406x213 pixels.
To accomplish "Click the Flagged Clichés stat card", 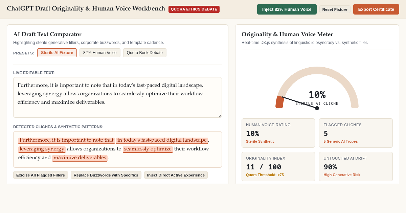I will [x=356, y=133].
